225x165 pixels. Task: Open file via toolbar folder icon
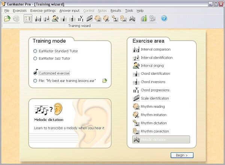[x=7, y=18]
